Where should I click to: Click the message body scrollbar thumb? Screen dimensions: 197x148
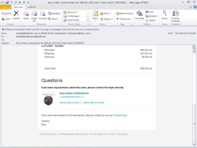click(194, 124)
